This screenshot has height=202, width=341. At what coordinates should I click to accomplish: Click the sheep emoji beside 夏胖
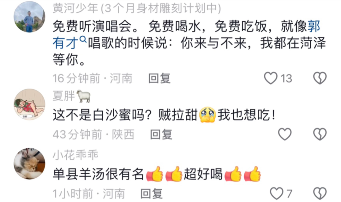(x=83, y=96)
